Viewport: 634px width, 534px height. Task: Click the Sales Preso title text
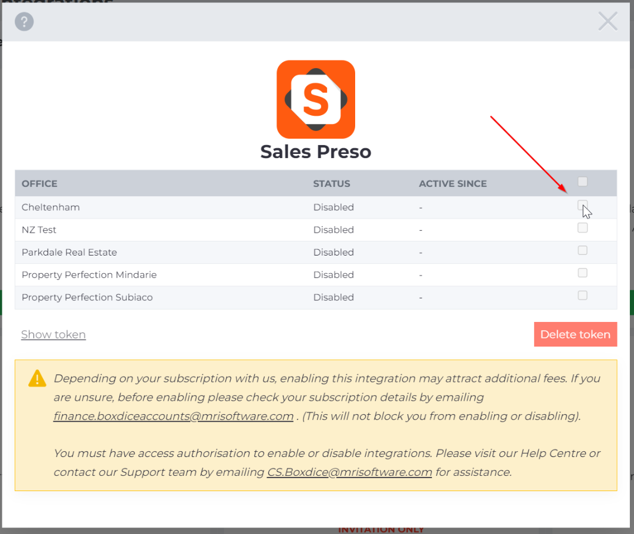pyautogui.click(x=316, y=152)
